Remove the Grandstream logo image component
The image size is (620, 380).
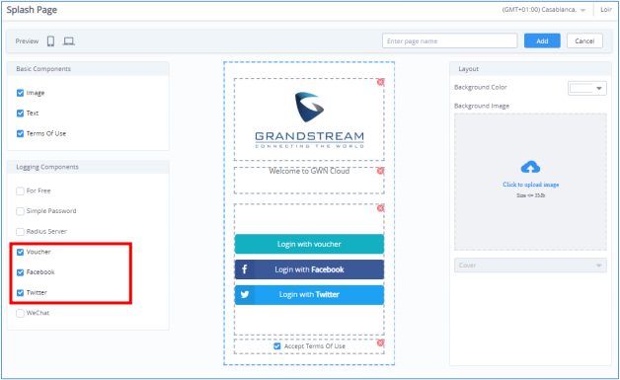(380, 82)
